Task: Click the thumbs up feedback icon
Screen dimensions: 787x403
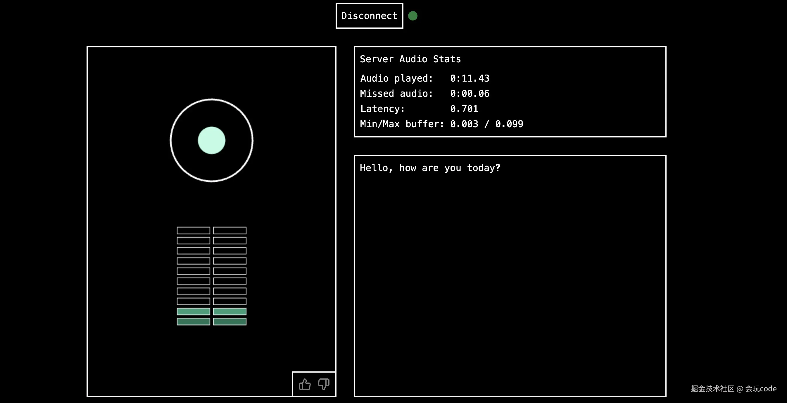Action: point(305,384)
